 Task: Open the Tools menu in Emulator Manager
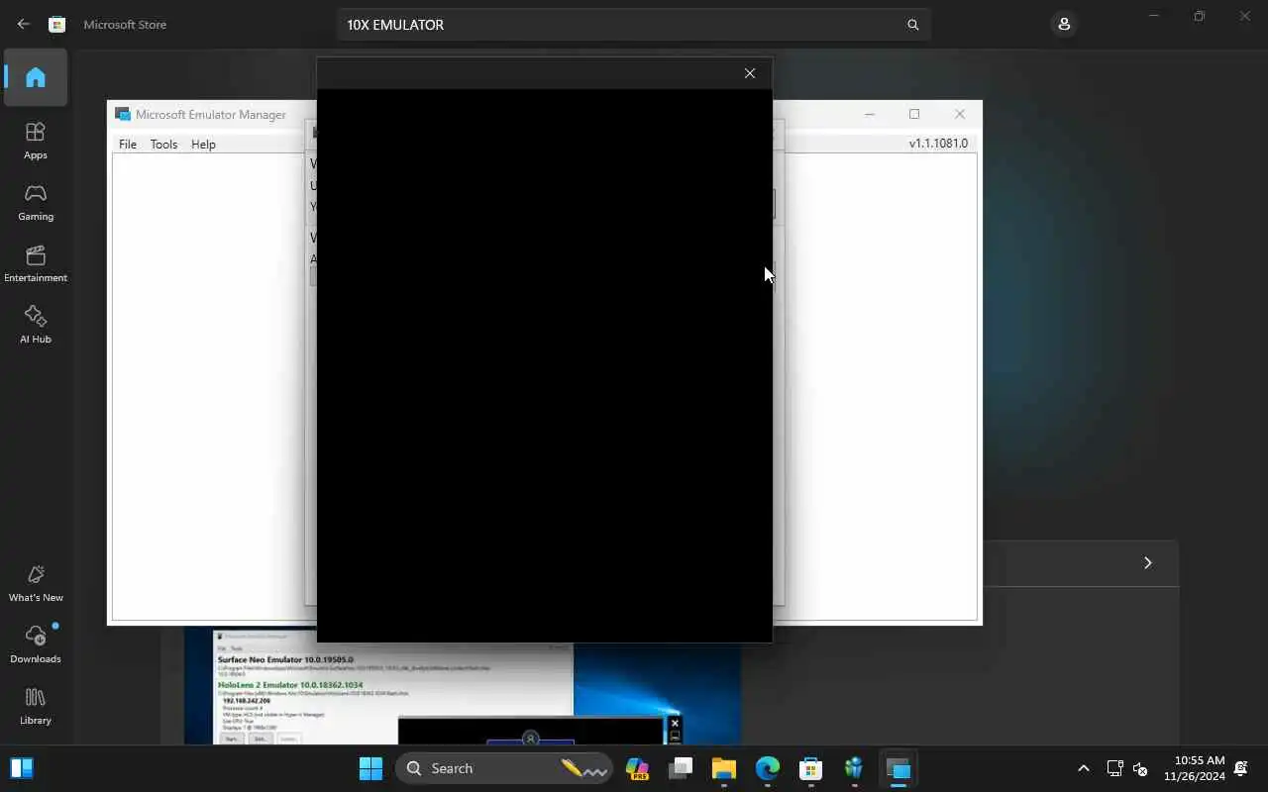[163, 144]
